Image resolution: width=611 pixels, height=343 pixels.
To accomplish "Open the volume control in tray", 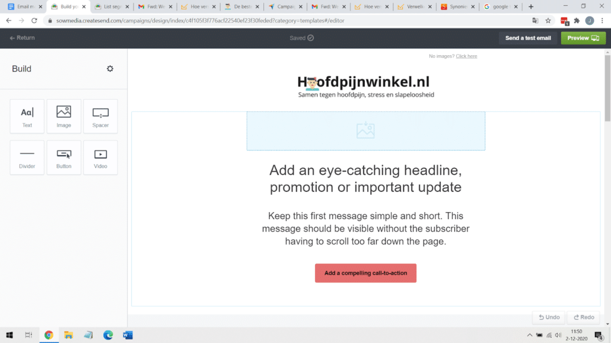I will coord(558,335).
